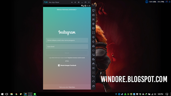Open language selector Bahasa Indonesia dropdown
Viewport: 171px width, 96px height.
pyautogui.click(x=67, y=10)
